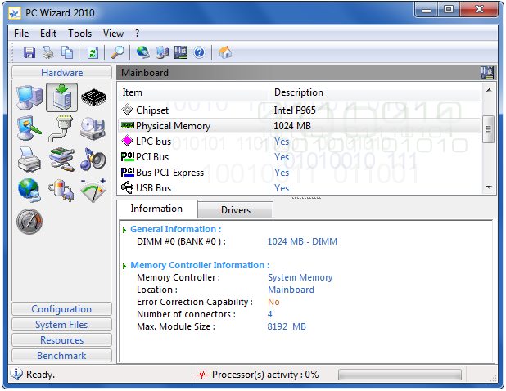
Task: Open the System Files category
Action: 61,325
